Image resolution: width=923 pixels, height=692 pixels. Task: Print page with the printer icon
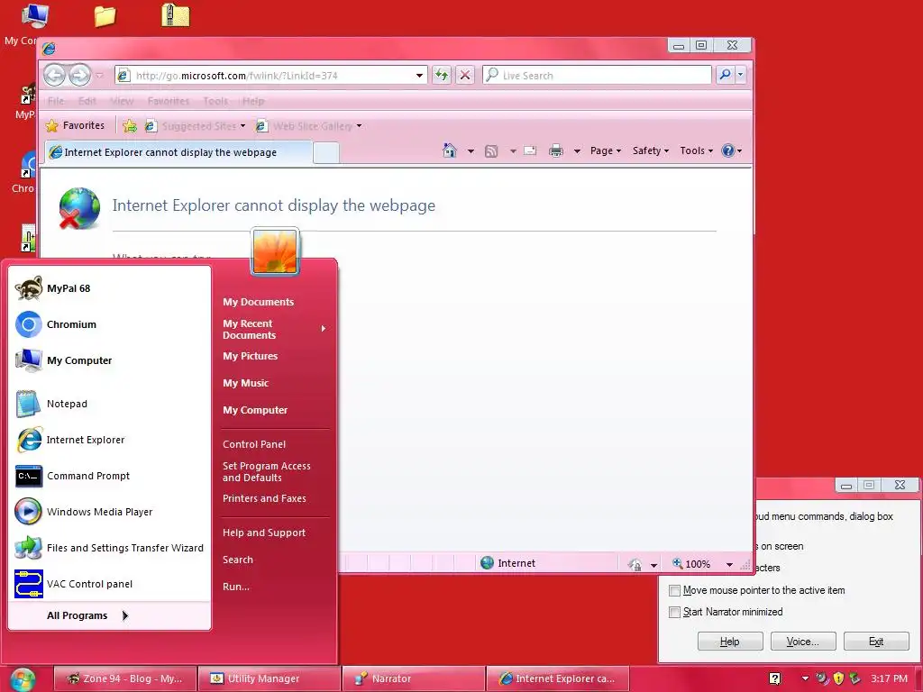[x=555, y=151]
